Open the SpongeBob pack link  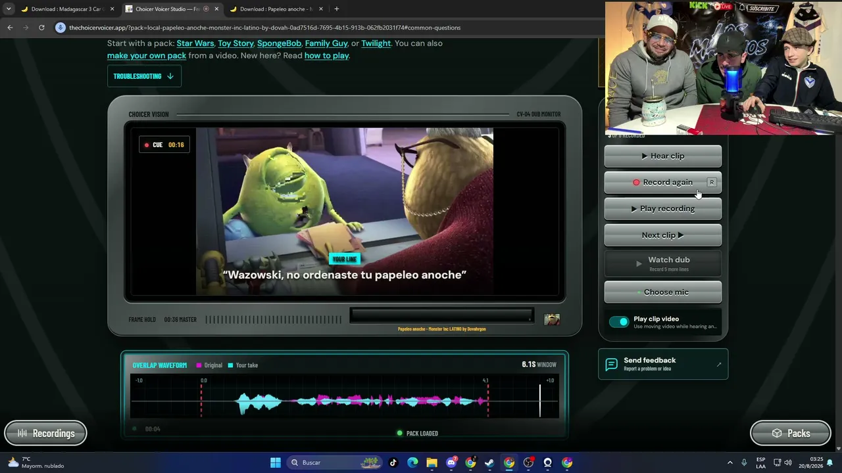[279, 43]
